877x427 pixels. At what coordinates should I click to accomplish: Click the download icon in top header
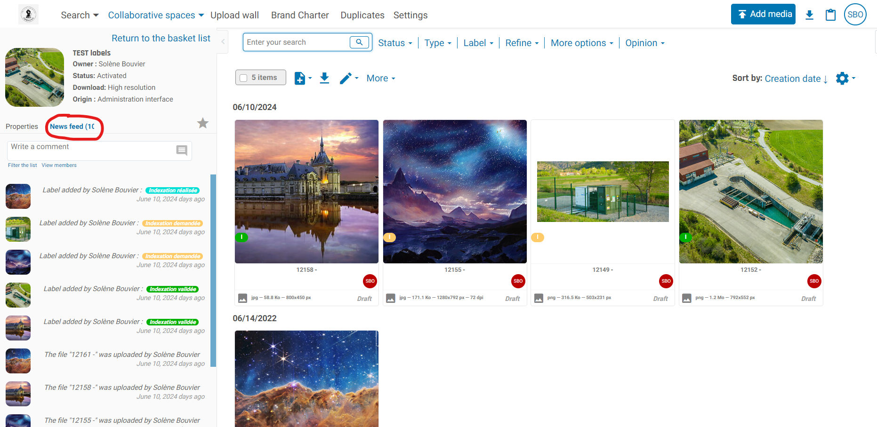coord(809,15)
